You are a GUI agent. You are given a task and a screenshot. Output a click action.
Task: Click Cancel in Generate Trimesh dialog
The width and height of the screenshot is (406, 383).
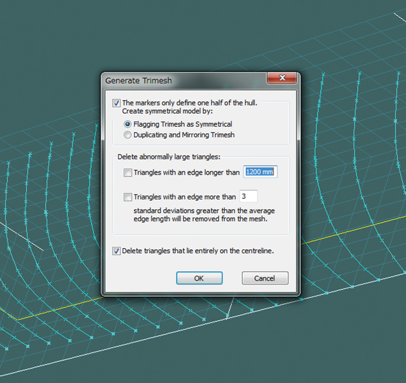coord(265,278)
